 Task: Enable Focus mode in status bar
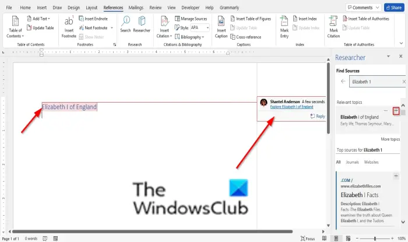pyautogui.click(x=308, y=239)
